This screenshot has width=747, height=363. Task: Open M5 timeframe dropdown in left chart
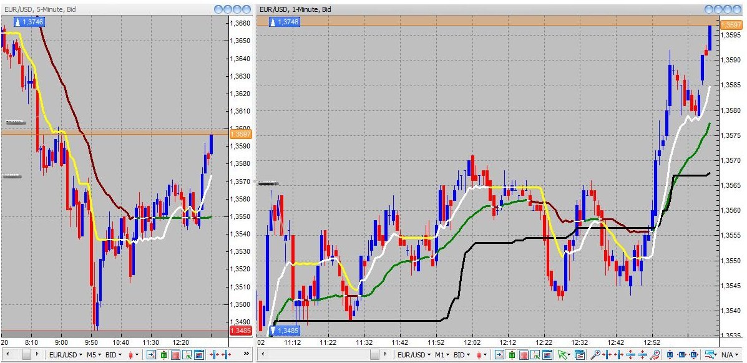94,354
